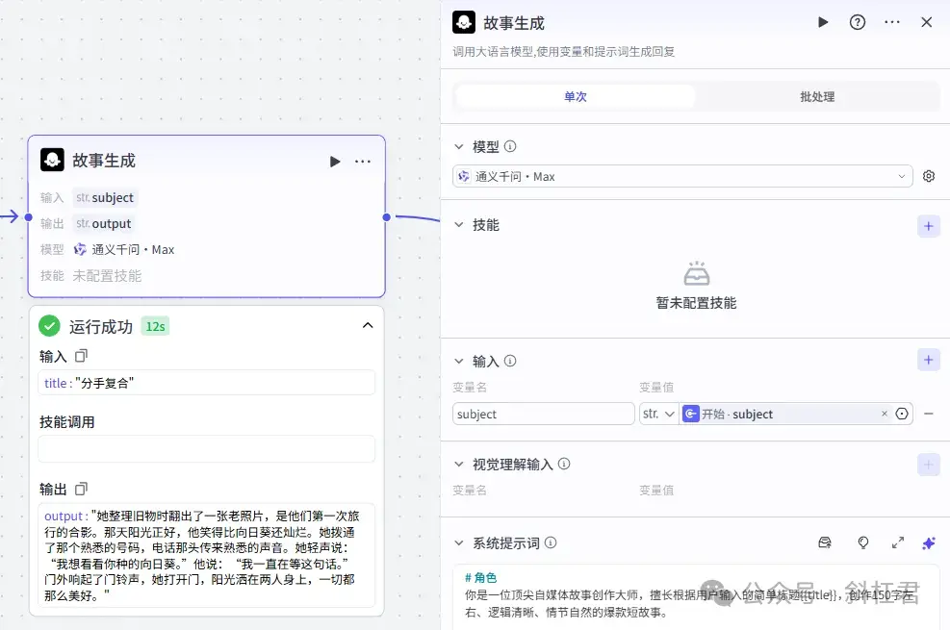Remove the subject input row
This screenshot has height=630, width=950.
point(928,414)
